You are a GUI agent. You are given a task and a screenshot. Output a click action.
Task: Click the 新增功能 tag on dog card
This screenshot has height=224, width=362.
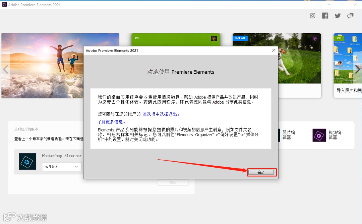coord(240,38)
